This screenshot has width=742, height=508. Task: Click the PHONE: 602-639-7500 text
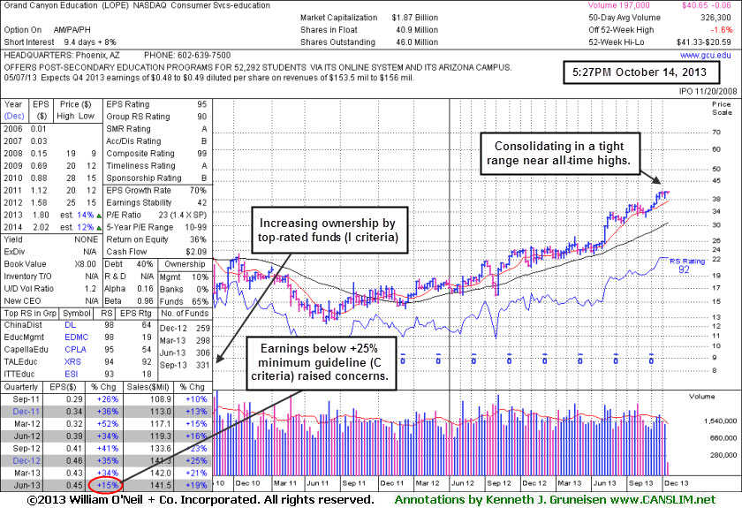pos(187,56)
